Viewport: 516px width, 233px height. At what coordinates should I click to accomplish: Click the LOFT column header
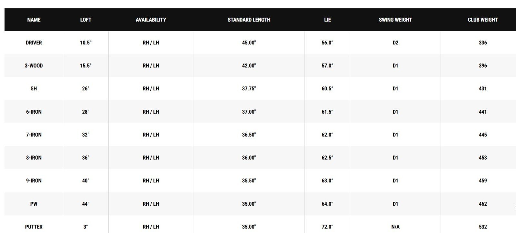86,20
